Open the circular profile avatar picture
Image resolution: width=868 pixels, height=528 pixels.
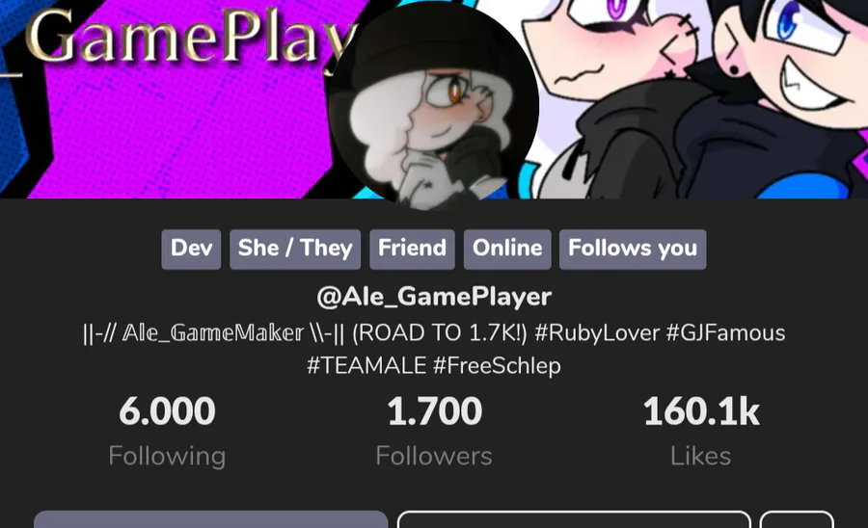(433, 105)
